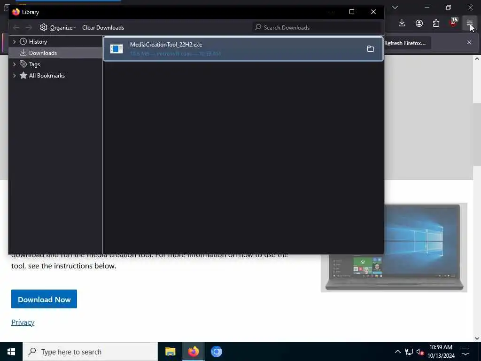Select the MediaCreationTool_22H2.exe download entry

[x=243, y=49]
